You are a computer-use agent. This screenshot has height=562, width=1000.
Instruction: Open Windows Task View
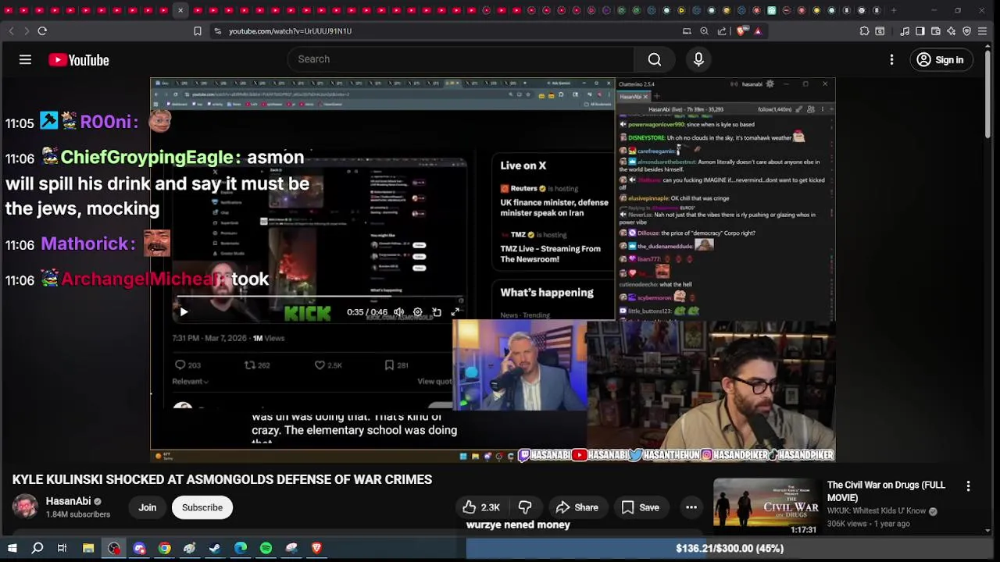point(62,548)
